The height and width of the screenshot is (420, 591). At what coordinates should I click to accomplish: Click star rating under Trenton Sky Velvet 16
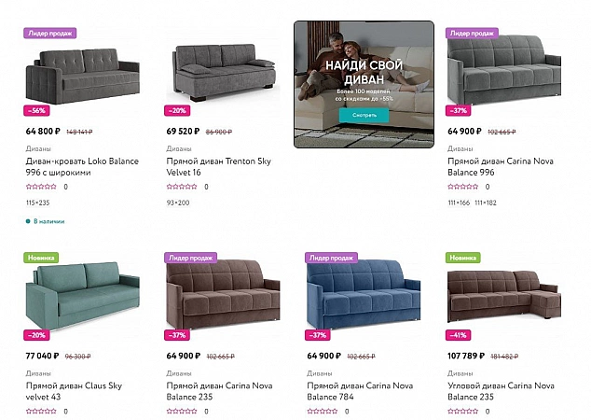(182, 187)
